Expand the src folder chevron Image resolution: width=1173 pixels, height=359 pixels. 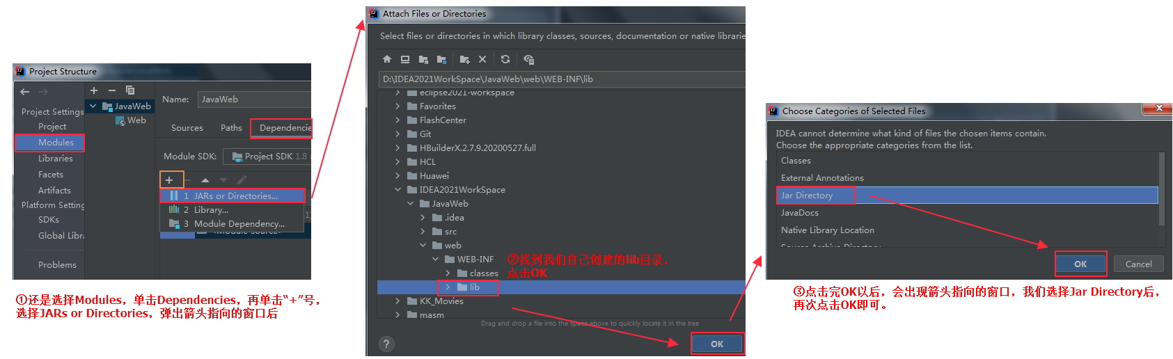tap(423, 232)
